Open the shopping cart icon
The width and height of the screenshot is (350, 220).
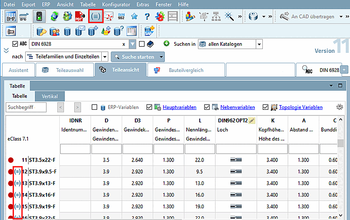click(24, 16)
